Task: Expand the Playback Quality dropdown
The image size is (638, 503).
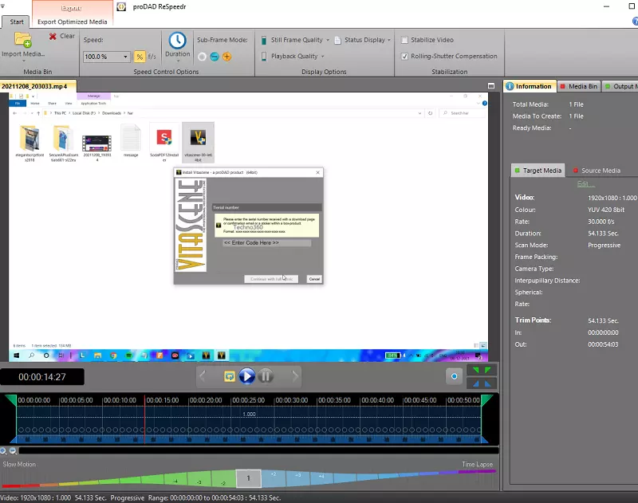Action: pyautogui.click(x=322, y=57)
